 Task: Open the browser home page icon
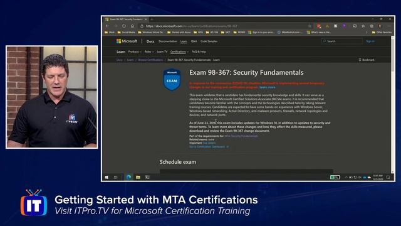132,26
